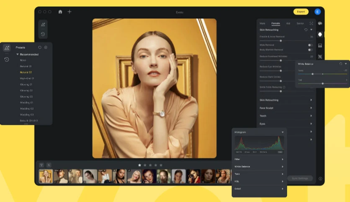Click the Reduce Forehead Wrinkles slider handle
This screenshot has height=202, width=350.
point(281,61)
